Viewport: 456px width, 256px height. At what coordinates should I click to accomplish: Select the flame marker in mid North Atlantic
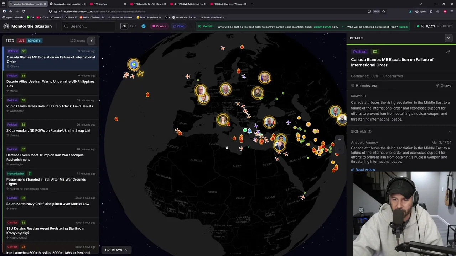[x=147, y=95]
